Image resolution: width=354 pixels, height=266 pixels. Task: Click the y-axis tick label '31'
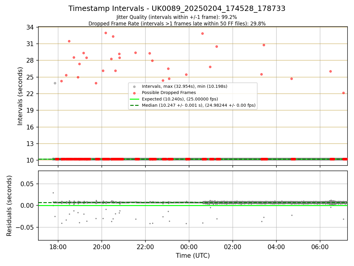coord(31,44)
